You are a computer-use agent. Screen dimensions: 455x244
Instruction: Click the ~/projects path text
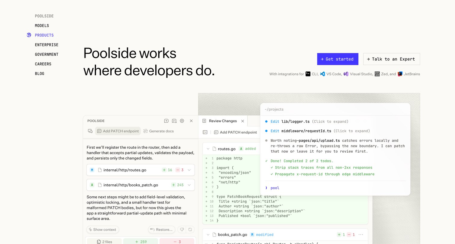(x=274, y=109)
